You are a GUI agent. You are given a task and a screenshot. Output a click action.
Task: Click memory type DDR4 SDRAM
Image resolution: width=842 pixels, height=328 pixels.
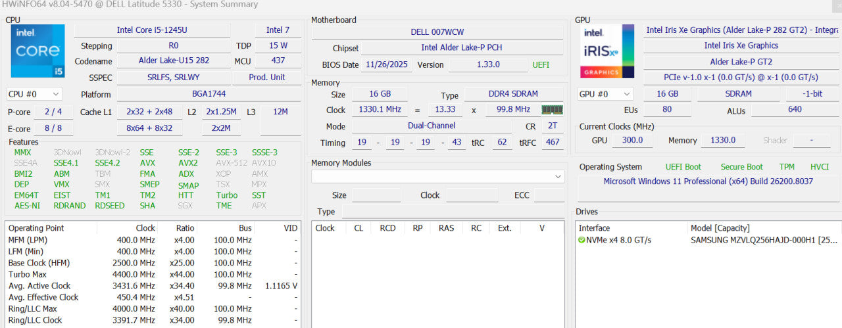(514, 95)
